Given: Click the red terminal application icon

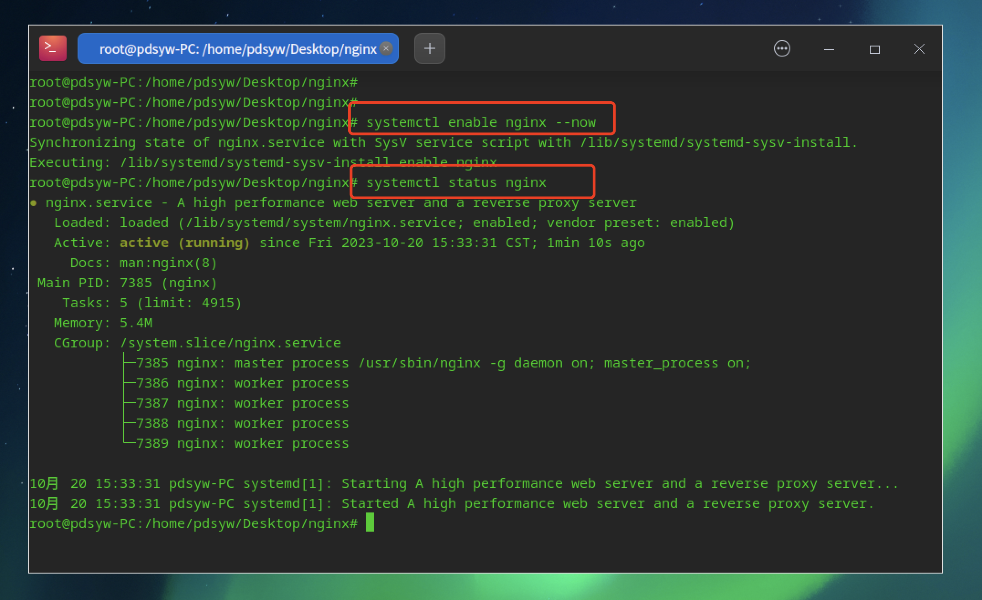Looking at the screenshot, I should tap(52, 48).
